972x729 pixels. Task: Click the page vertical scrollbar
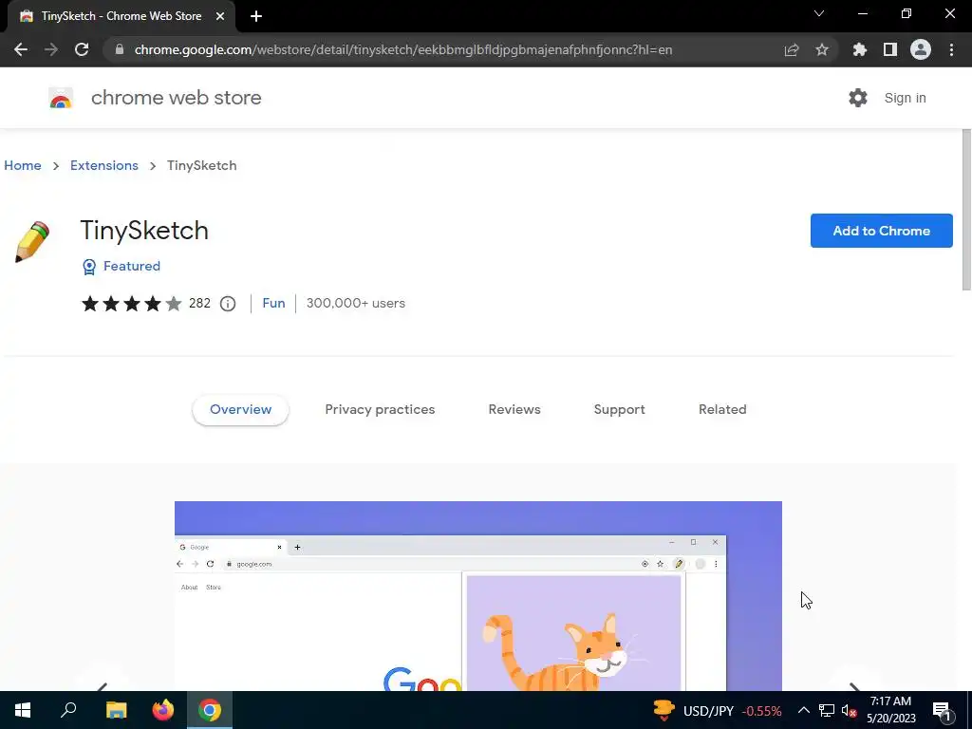(x=965, y=210)
